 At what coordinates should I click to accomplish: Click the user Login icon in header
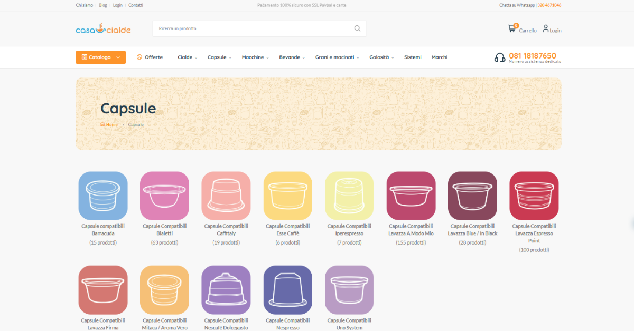(546, 28)
